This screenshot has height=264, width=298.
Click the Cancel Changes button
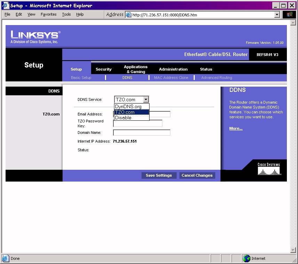coord(197,175)
